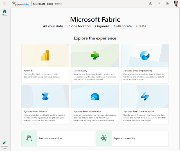Image resolution: width=180 pixels, height=151 pixels.
Task: Click the large Microsoft Fabric page title
Action: point(95,19)
